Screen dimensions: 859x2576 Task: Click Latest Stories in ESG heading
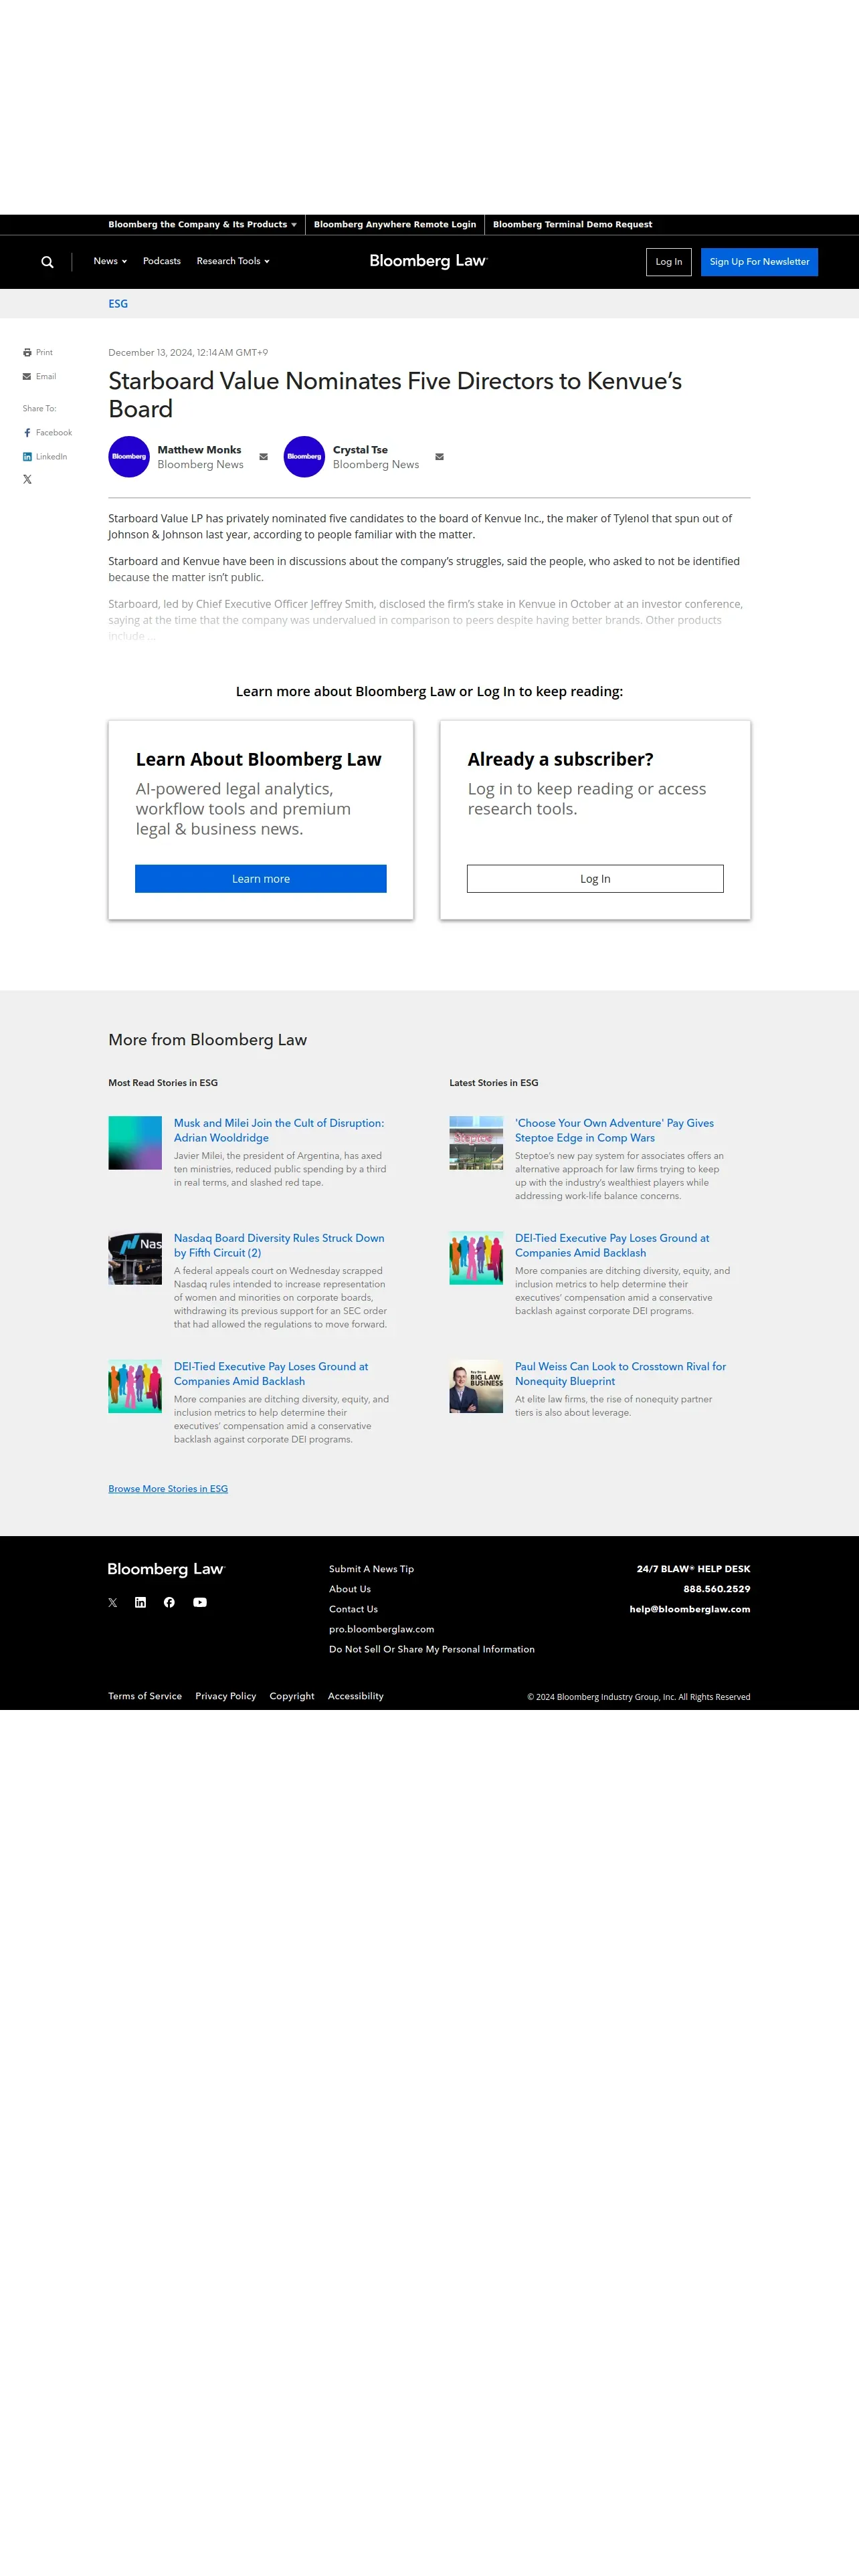point(494,1083)
